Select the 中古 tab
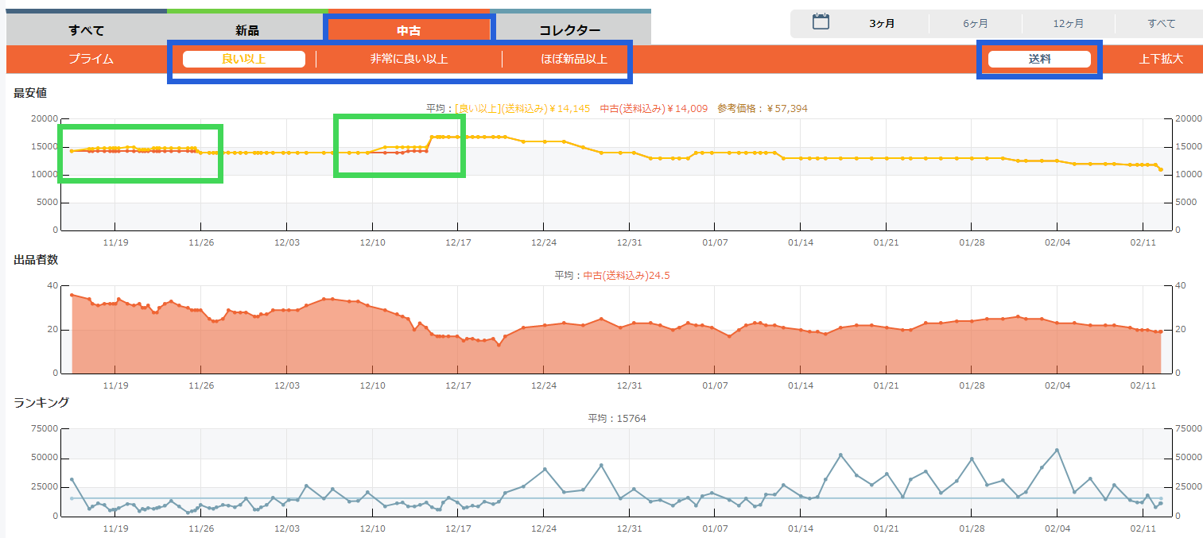Screen dimensions: 1203x538 pos(409,30)
